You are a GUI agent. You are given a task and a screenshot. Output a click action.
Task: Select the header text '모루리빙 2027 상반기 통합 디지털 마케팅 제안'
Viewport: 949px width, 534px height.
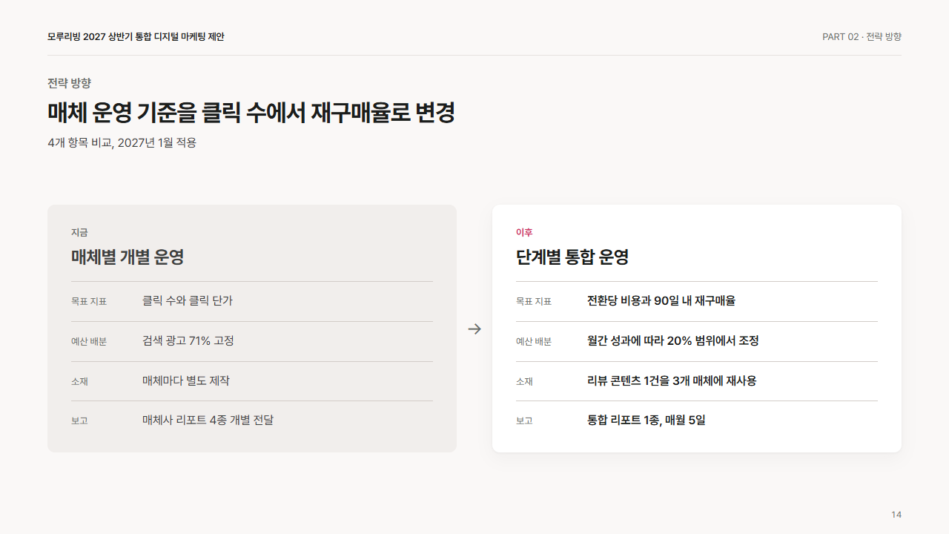point(136,36)
